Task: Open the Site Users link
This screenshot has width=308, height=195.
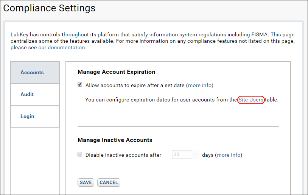Action: (251, 100)
